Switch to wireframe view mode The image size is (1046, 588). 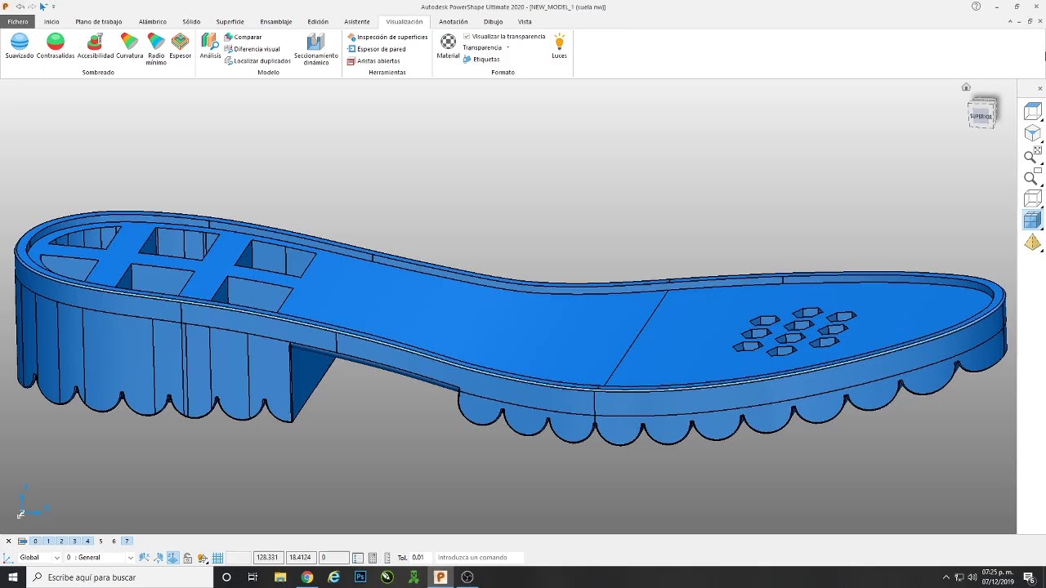(x=1033, y=198)
